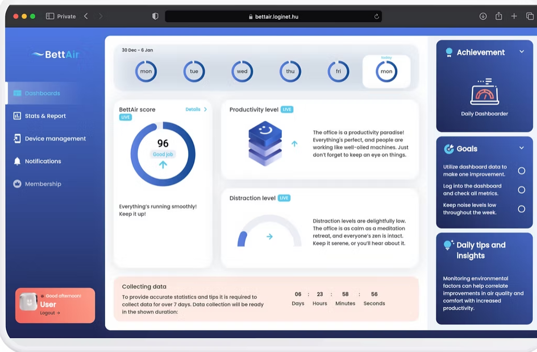Go back with browser back arrow
This screenshot has height=352, width=537.
(x=86, y=16)
